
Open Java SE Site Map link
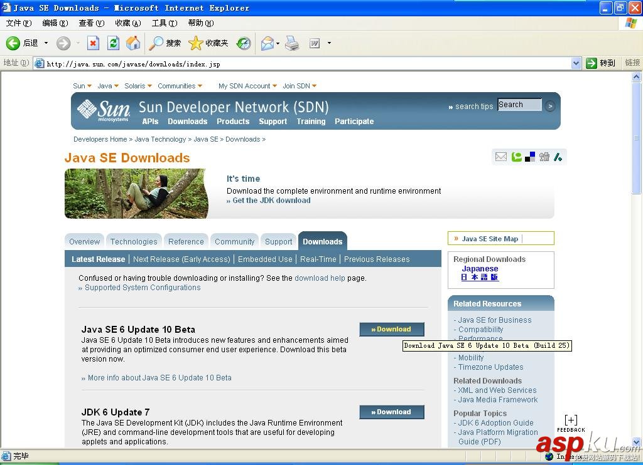(490, 239)
